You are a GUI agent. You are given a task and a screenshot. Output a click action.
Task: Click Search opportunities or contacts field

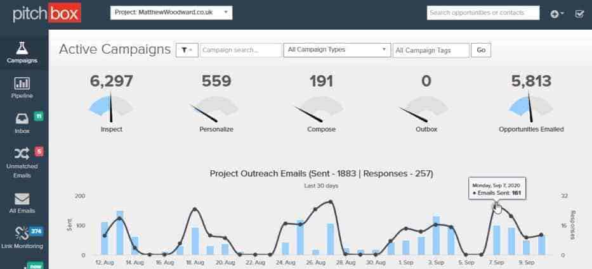483,13
